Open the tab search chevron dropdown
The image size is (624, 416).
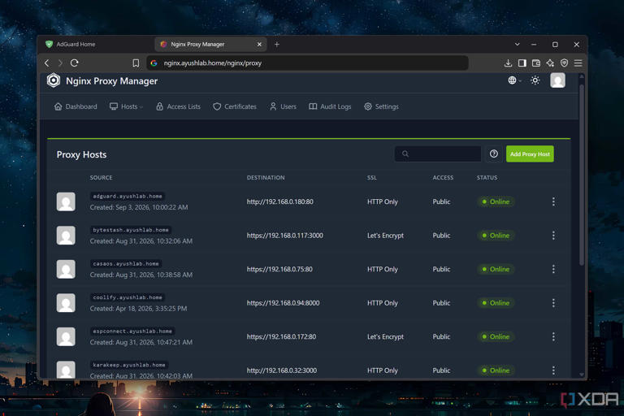pyautogui.click(x=518, y=44)
